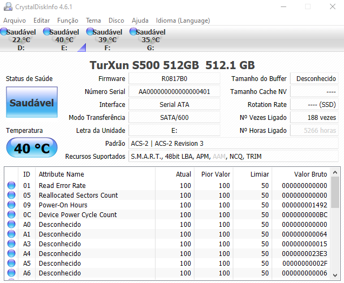The height and width of the screenshot is (283, 344).
Task: Click the Pior Valor column header
Action: coord(214,174)
